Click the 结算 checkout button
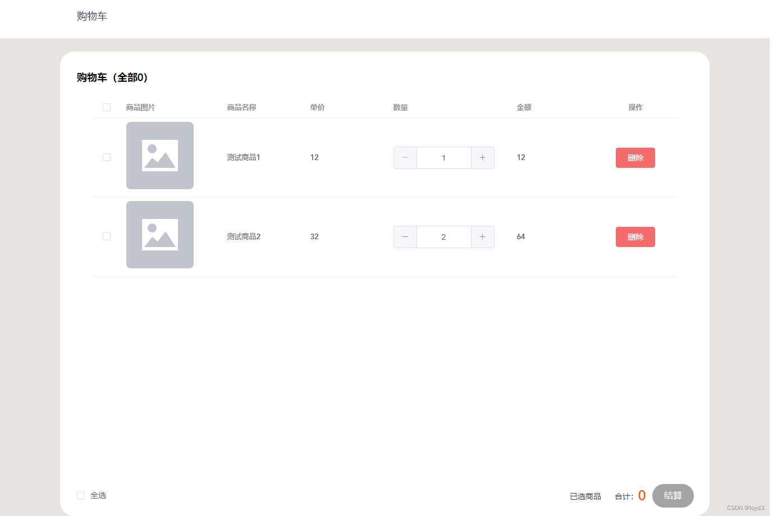 673,496
